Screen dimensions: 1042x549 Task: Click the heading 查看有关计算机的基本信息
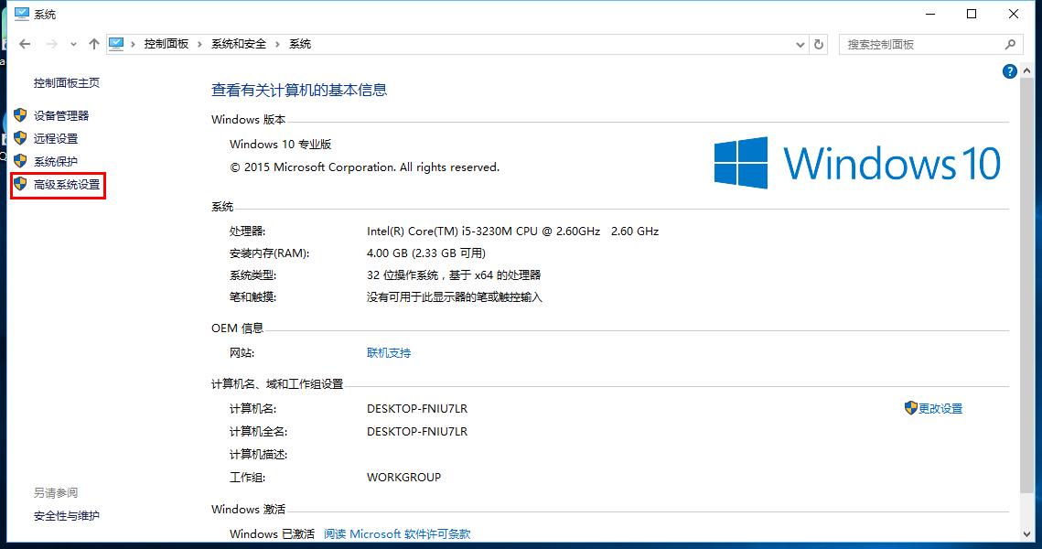pyautogui.click(x=299, y=91)
